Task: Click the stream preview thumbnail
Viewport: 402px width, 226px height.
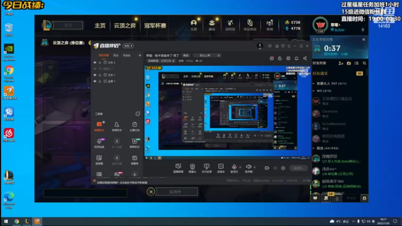Action: 228,112
